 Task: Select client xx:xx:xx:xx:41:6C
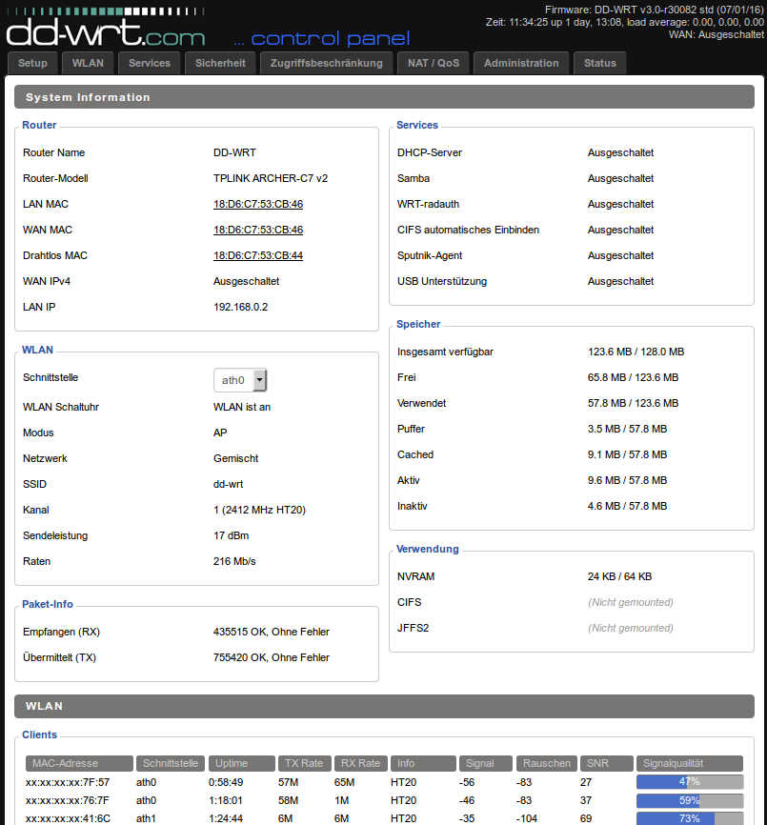pyautogui.click(x=68, y=818)
